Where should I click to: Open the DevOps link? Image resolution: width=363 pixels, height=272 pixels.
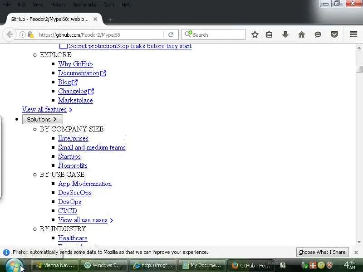[x=70, y=202]
